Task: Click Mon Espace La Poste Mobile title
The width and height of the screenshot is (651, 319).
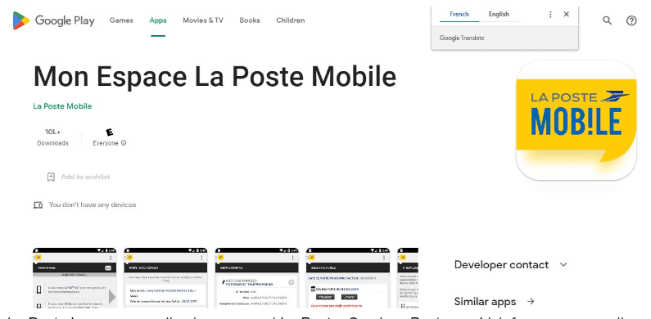Action: coord(215,77)
